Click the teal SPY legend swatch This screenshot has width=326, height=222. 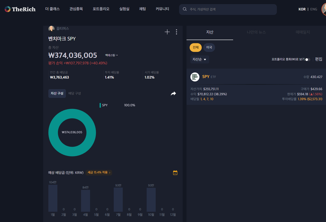click(x=100, y=105)
